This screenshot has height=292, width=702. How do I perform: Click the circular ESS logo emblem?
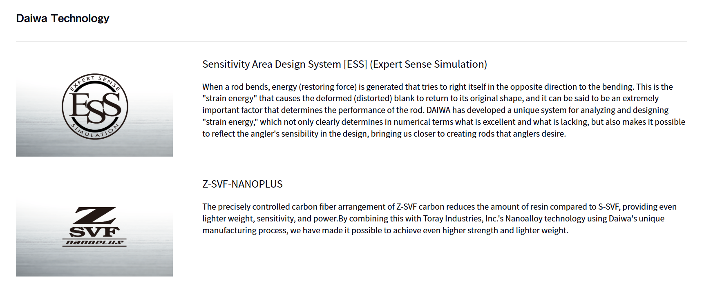coord(95,107)
